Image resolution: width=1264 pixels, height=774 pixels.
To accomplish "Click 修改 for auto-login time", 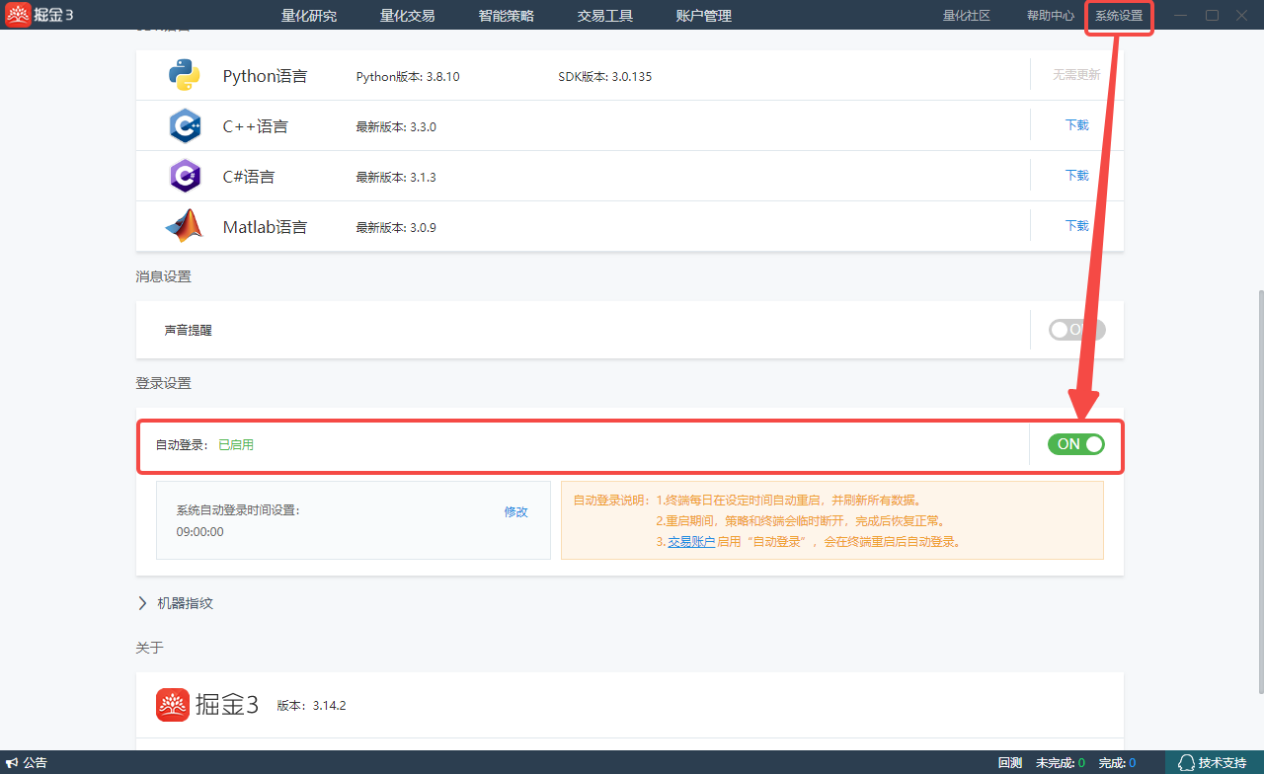I will tap(516, 511).
